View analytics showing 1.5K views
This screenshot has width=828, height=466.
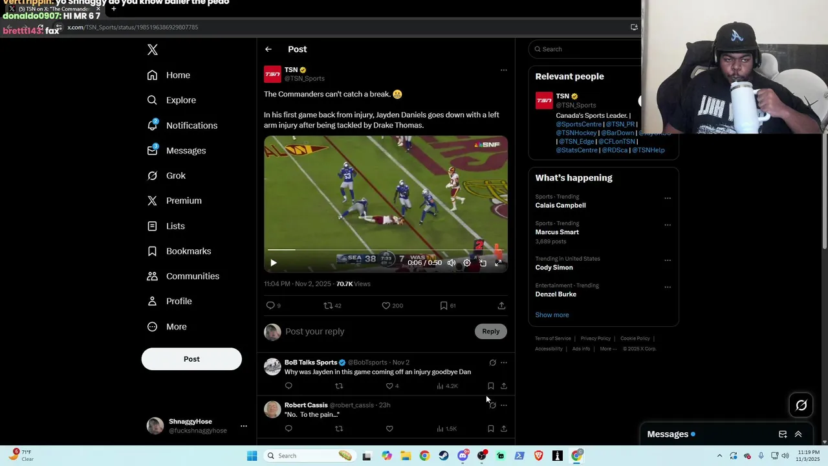[447, 428]
